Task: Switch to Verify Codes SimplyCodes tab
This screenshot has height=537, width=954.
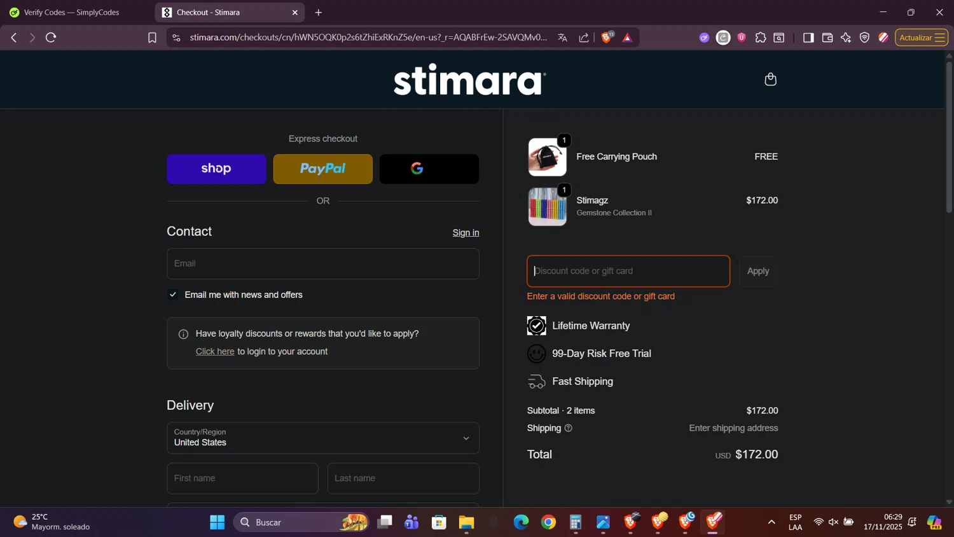Action: [x=70, y=12]
